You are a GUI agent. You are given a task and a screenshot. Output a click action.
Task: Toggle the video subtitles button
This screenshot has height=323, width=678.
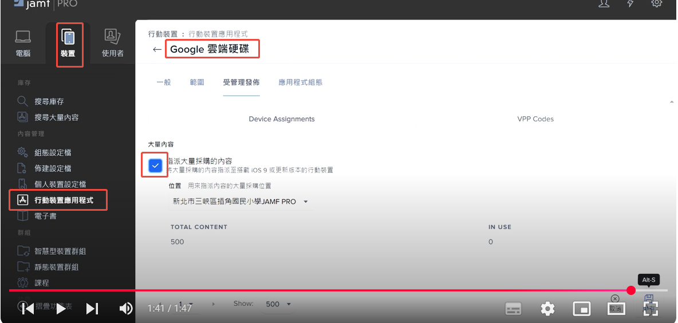click(513, 309)
